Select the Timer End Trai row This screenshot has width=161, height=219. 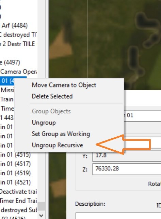pos(18,201)
